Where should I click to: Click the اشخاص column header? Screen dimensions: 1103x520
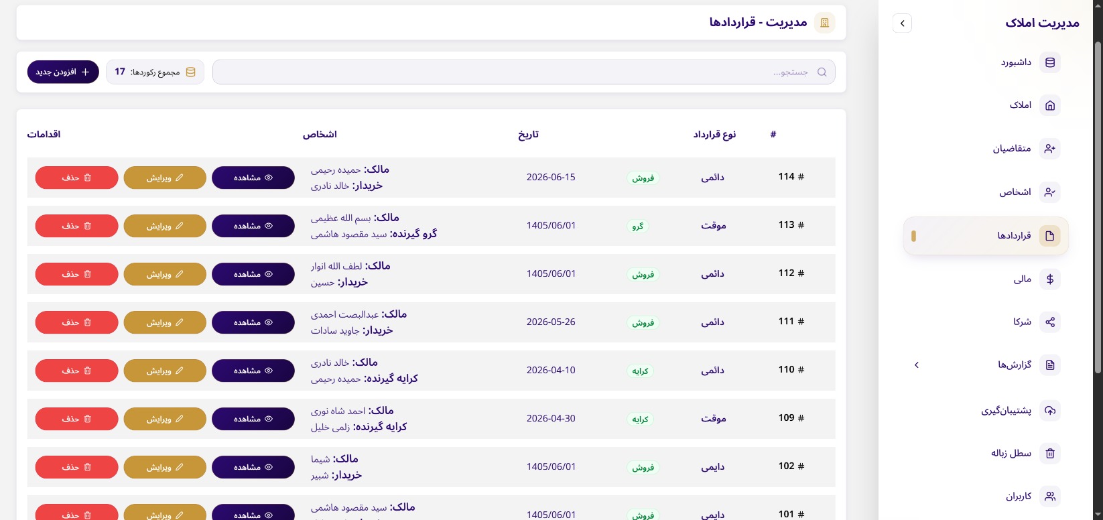tap(320, 135)
